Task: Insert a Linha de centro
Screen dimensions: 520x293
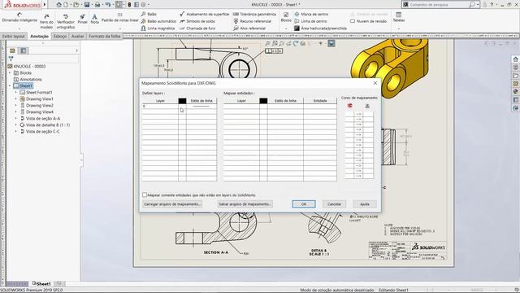Action: click(x=310, y=21)
